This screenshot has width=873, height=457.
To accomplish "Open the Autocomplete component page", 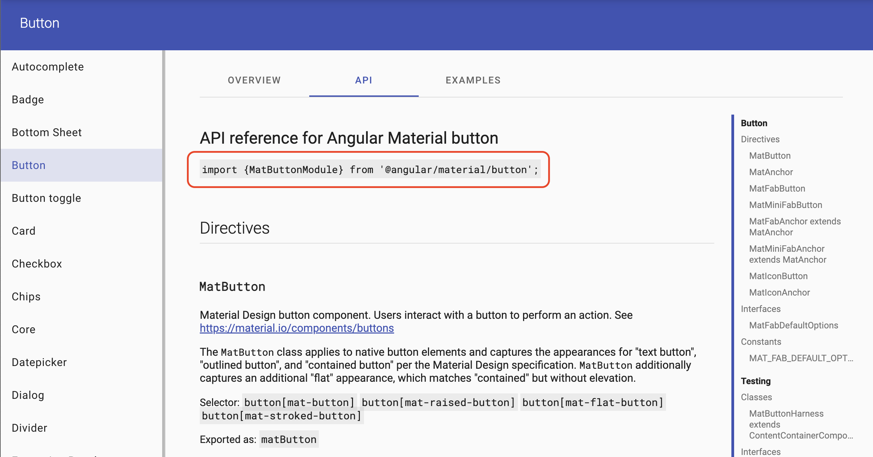I will [x=48, y=66].
